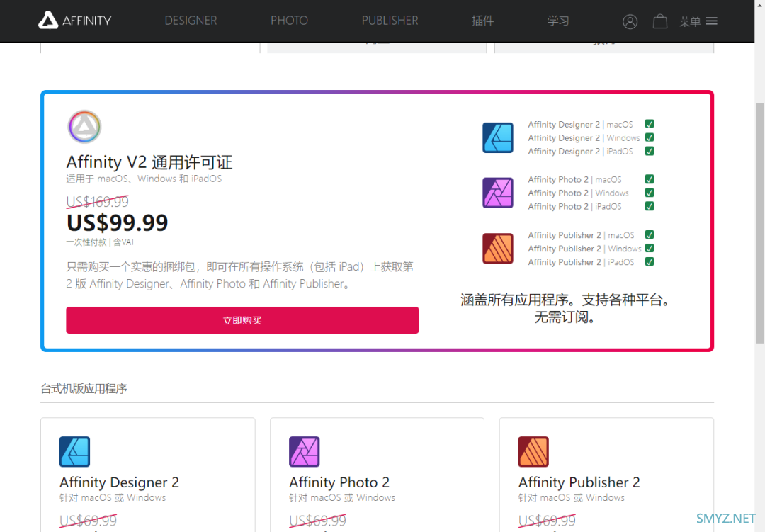The image size is (765, 532).
Task: Open the Affinity Designer 2 product title
Action: pos(119,482)
